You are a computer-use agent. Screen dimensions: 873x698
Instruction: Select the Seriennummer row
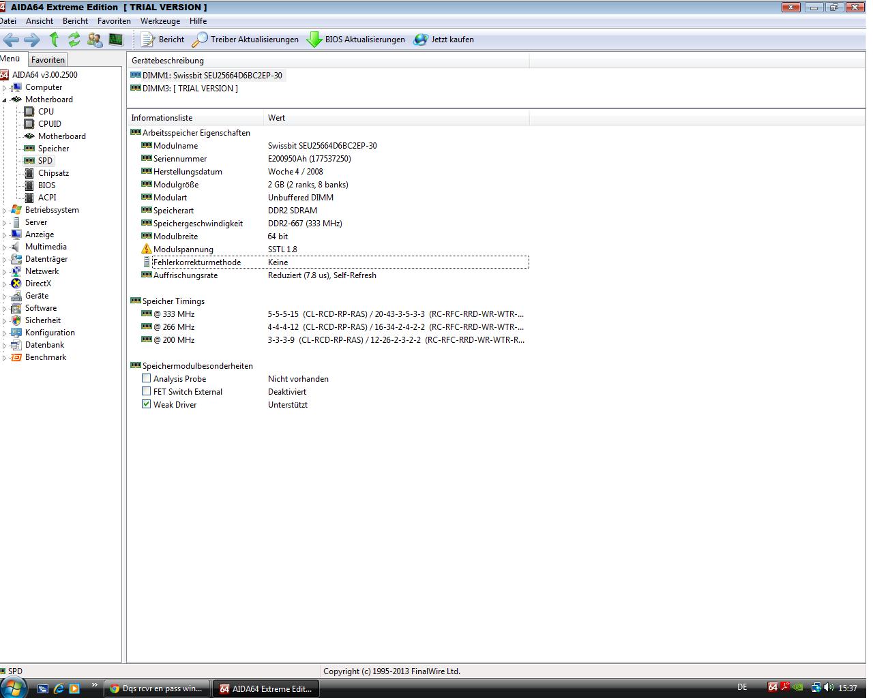click(x=334, y=159)
